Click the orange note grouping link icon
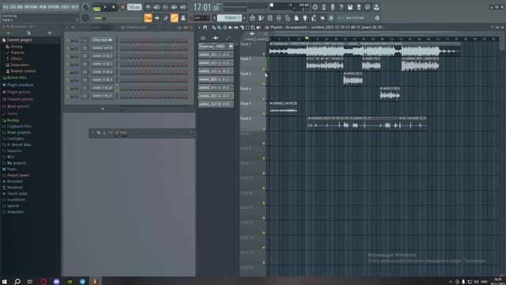506x285 pixels. coord(174,17)
